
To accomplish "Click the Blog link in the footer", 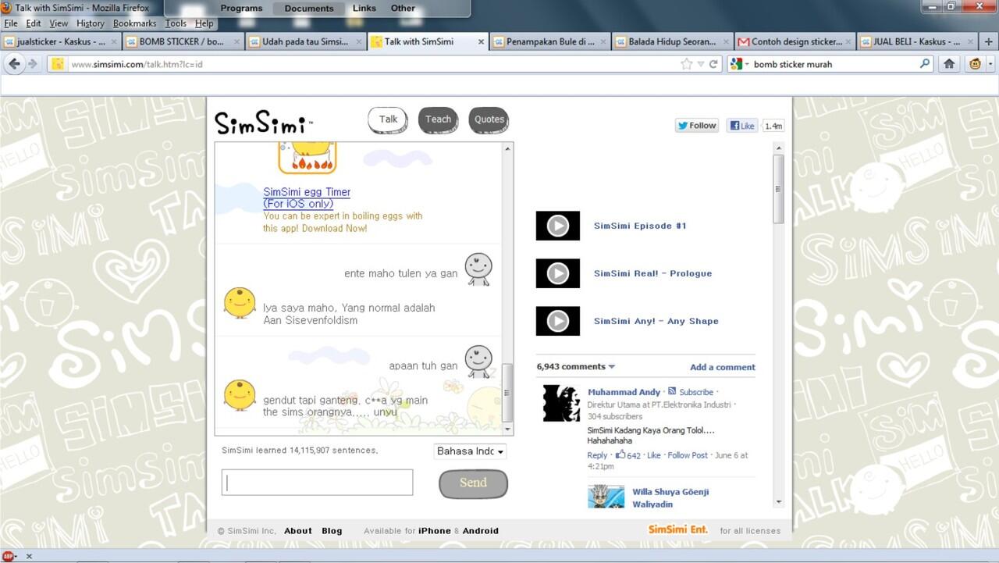I will point(332,531).
